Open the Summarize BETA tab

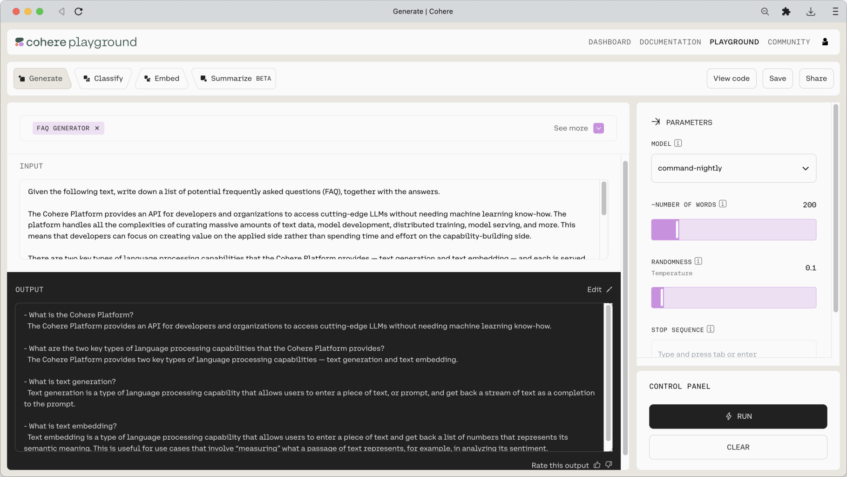(x=235, y=78)
